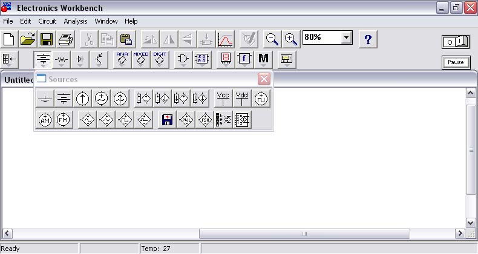Select the AC current source
Viewport: 478px width, 254px height.
[x=120, y=99]
